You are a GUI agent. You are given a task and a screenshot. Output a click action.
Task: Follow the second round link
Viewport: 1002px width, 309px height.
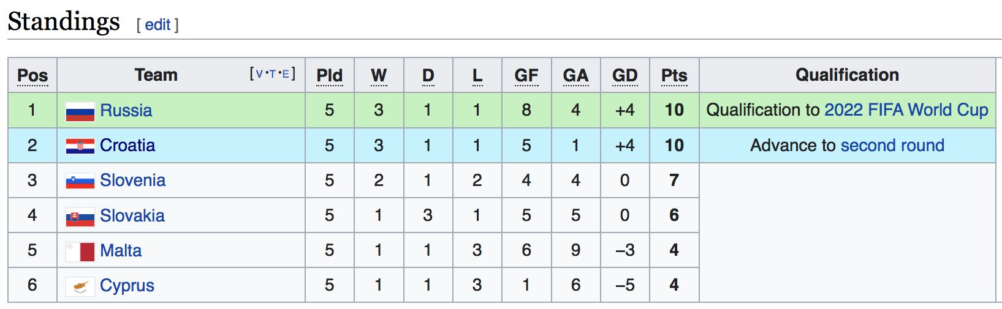coord(892,146)
